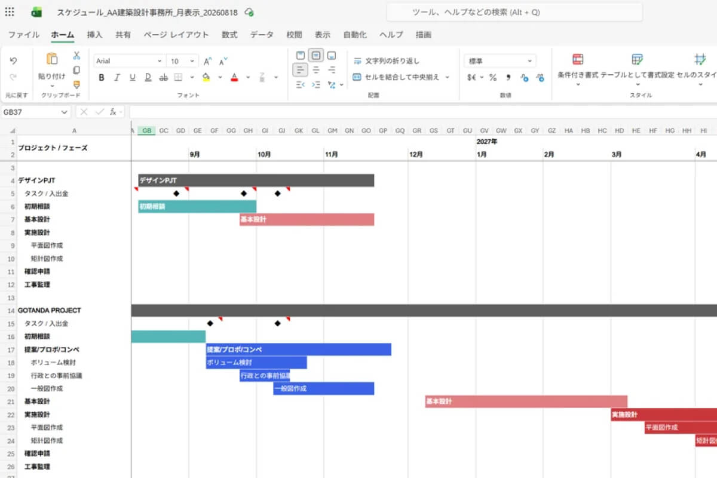Switch to the 表示 tab
717x478 pixels.
coord(323,35)
